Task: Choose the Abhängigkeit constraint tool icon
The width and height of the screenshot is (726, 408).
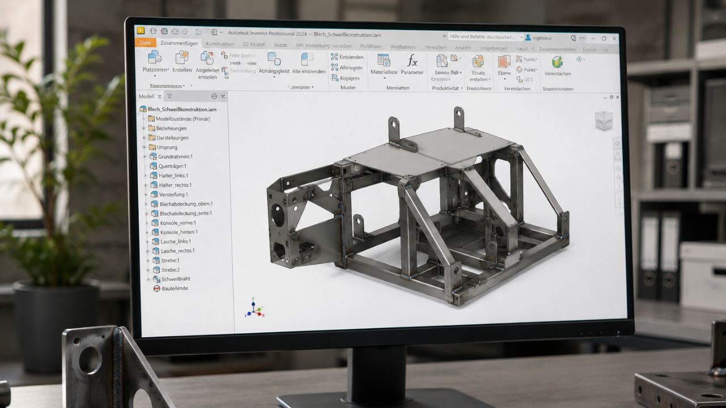Action: coord(274,58)
